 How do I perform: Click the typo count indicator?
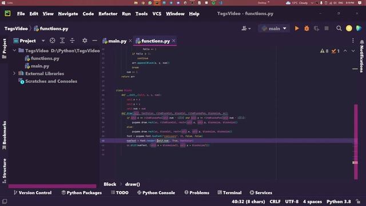336,51
